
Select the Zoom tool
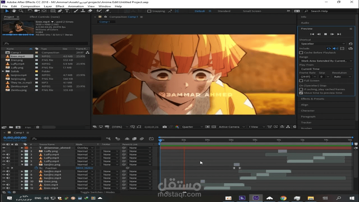coord(21,11)
